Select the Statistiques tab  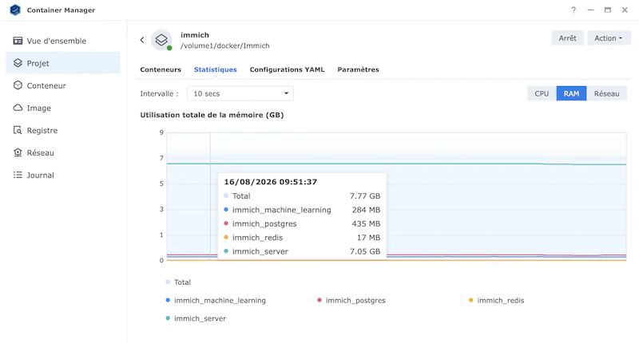(x=215, y=69)
